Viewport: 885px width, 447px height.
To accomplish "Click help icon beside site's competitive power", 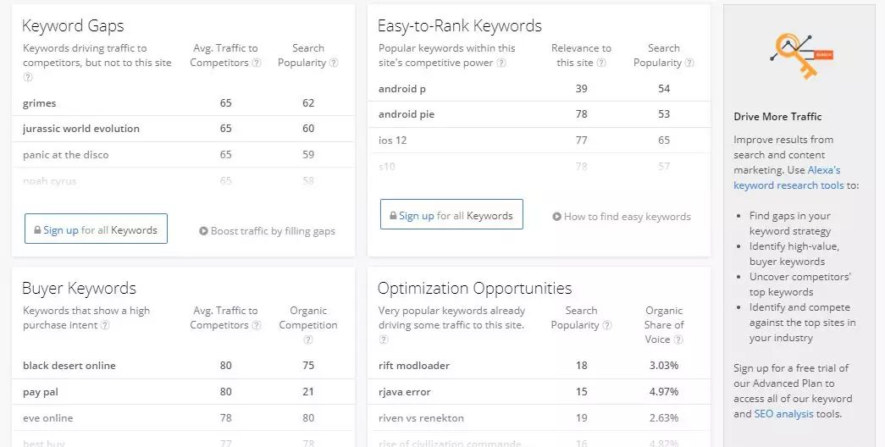I will tap(501, 63).
